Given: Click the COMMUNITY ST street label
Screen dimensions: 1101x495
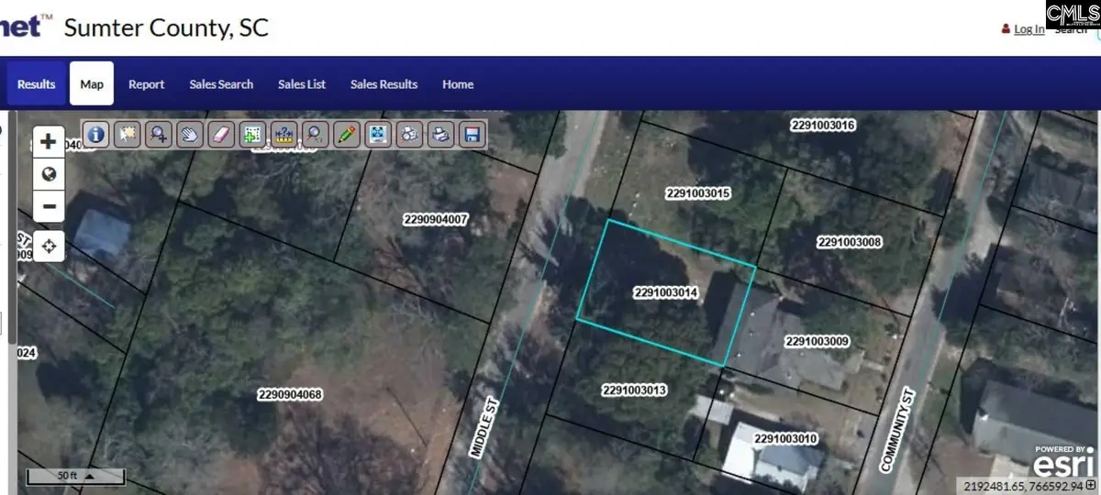Looking at the screenshot, I should [x=898, y=429].
